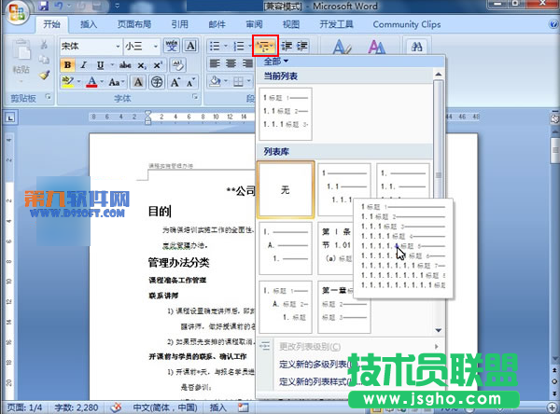Toggle character shading icon

point(138,82)
